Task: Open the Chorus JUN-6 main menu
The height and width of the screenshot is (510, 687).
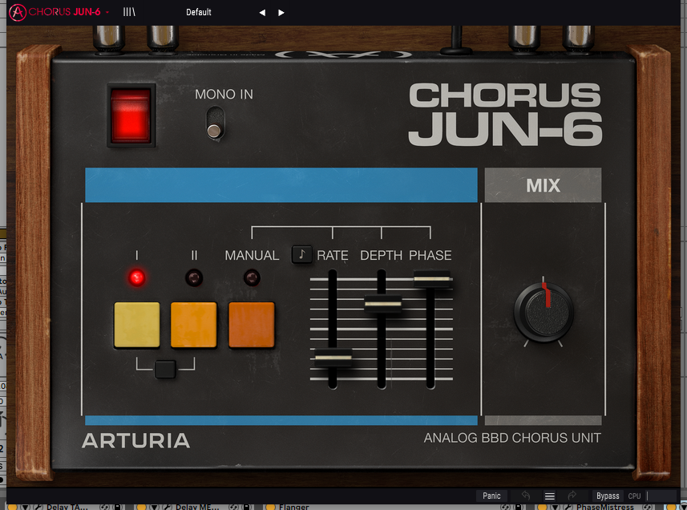Action: [59, 12]
